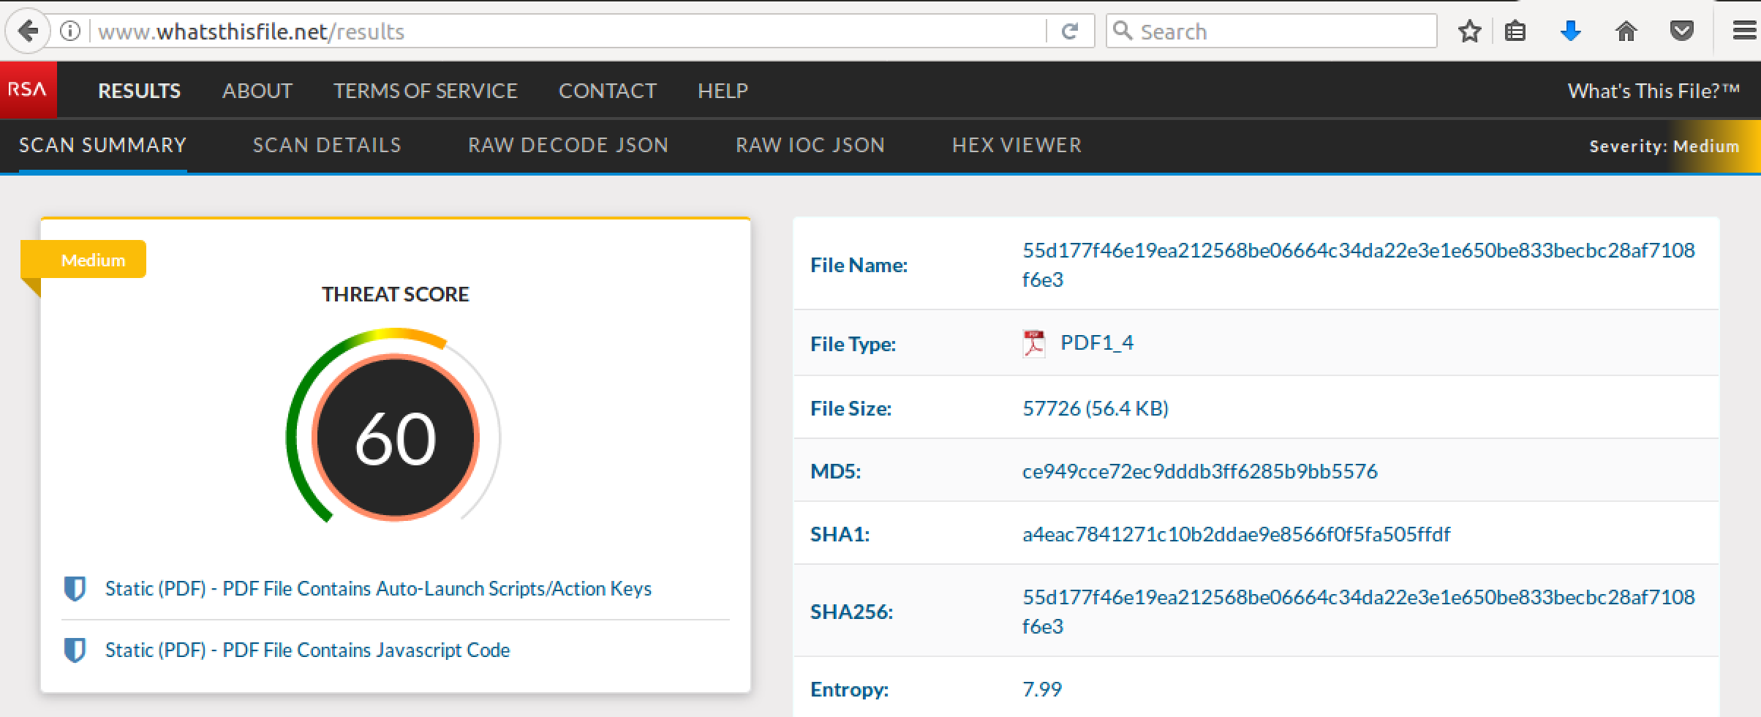1761x717 pixels.
Task: Go to the browser home icon
Action: click(1626, 31)
